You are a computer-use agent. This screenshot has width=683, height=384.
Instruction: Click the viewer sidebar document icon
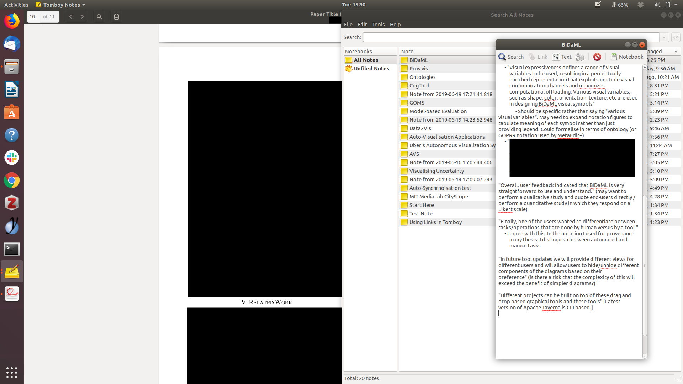[x=116, y=17]
